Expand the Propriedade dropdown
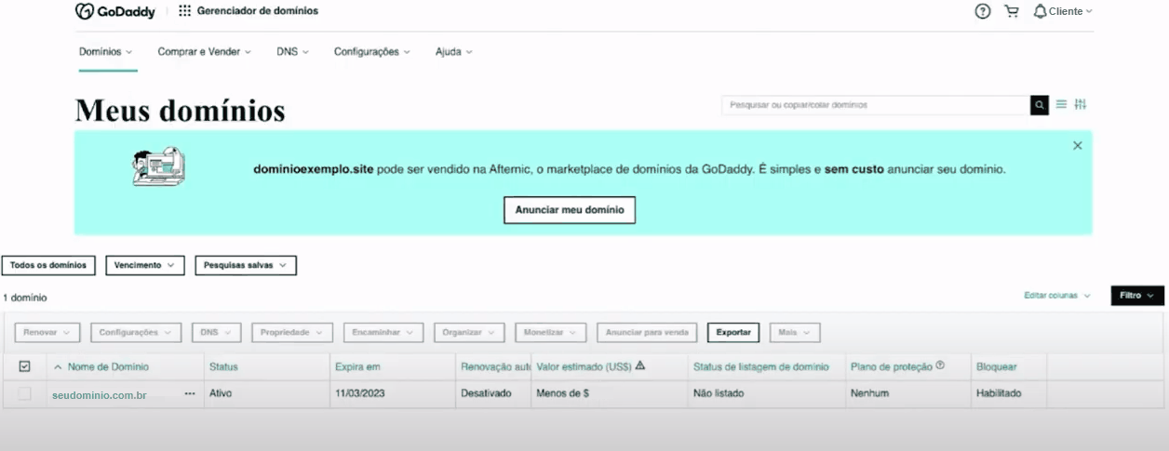The width and height of the screenshot is (1169, 451). (292, 332)
